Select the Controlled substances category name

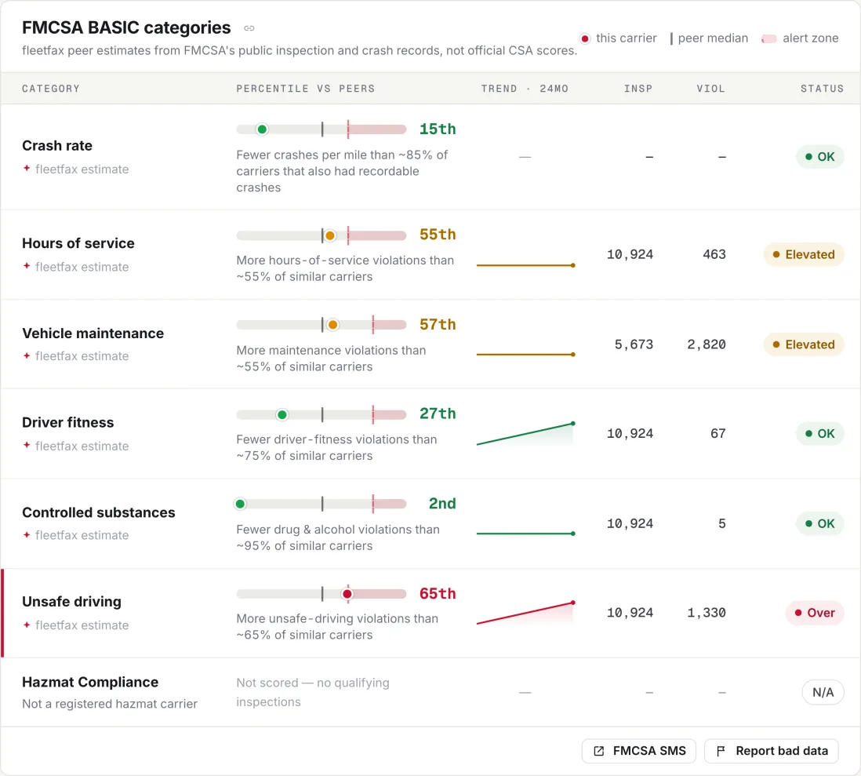coord(98,512)
